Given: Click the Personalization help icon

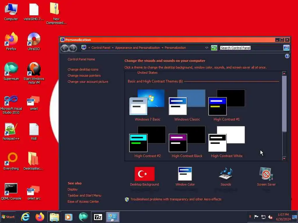Looking at the screenshot, I should [287, 56].
